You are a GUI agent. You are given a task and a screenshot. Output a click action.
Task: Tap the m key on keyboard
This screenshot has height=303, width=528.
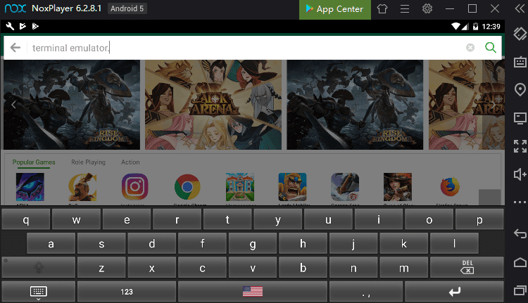point(404,268)
